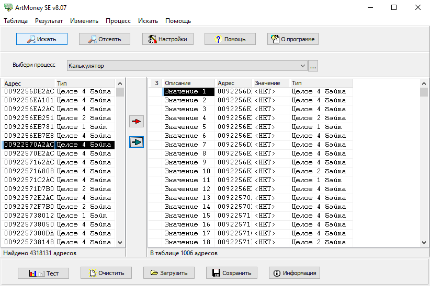Open Настройки settings button
Screen dimensions: 430x286
[167, 39]
